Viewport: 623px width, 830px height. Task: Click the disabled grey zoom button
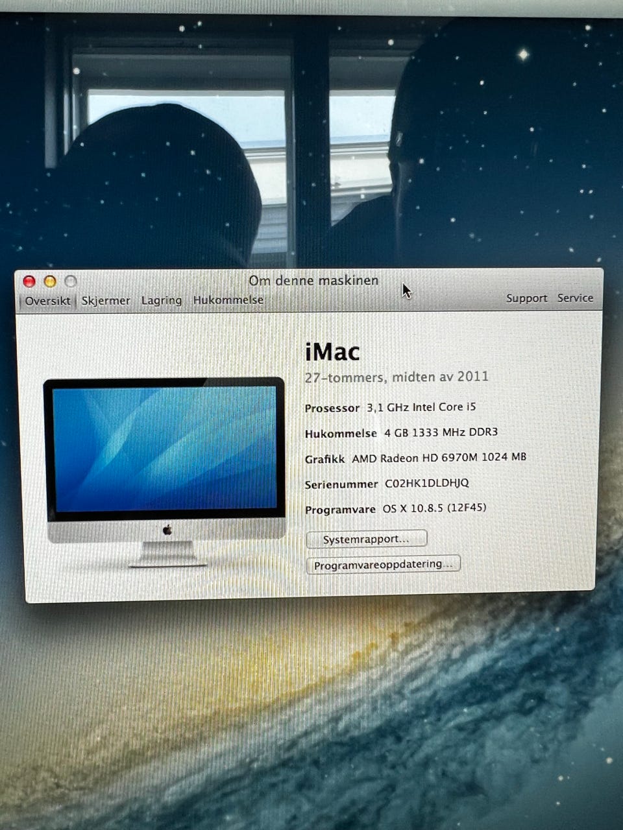pos(71,281)
